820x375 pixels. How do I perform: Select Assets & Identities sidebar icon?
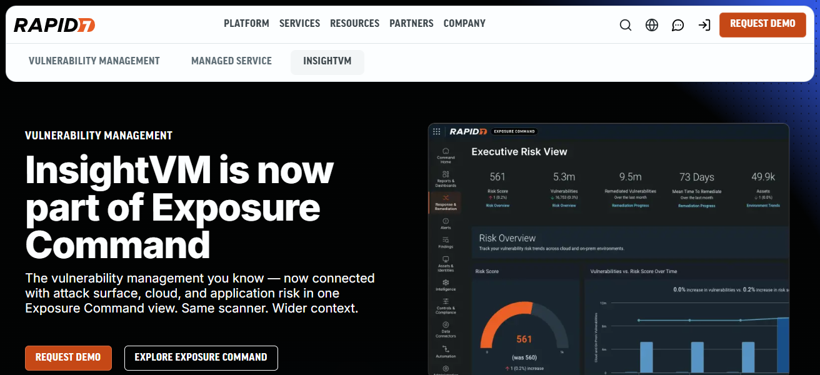click(446, 264)
